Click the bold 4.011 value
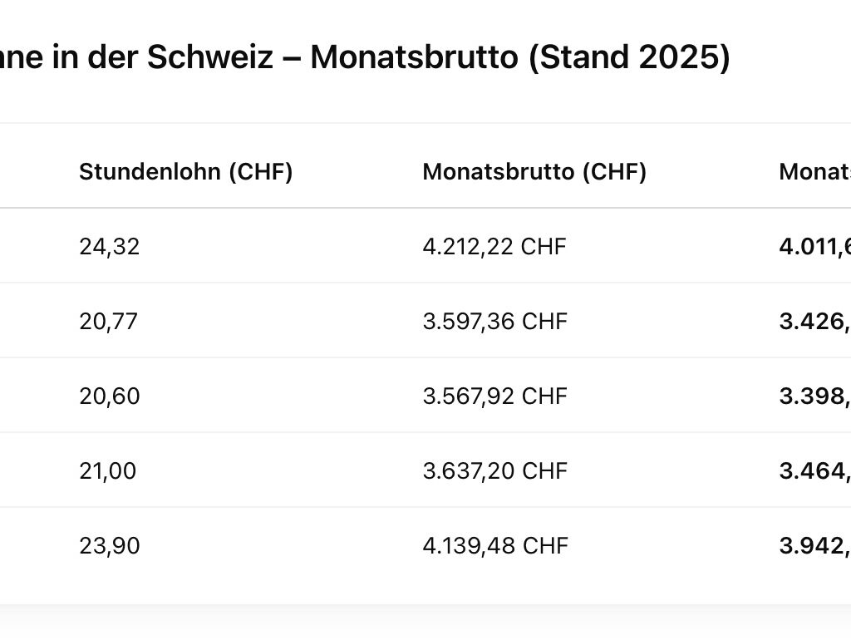The height and width of the screenshot is (640, 851). (814, 247)
